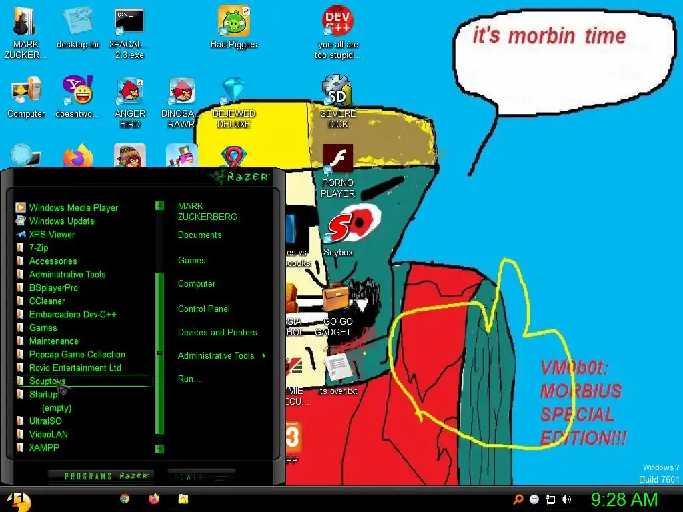Click the round face tray icon

[x=534, y=499]
